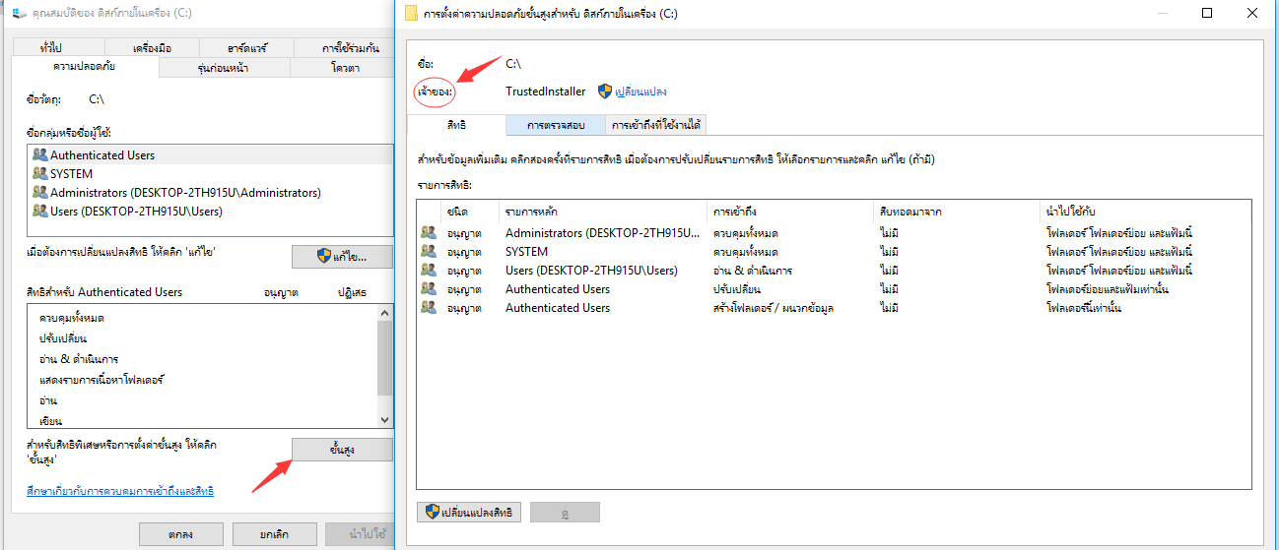1279x550 pixels.
Task: Select the Authenticated Users row with ปรับเปลี่ยน access
Action: click(557, 289)
